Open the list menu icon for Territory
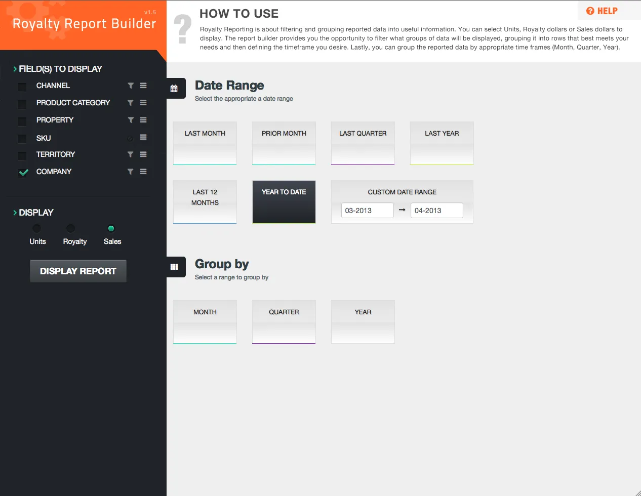641x496 pixels. [x=143, y=154]
